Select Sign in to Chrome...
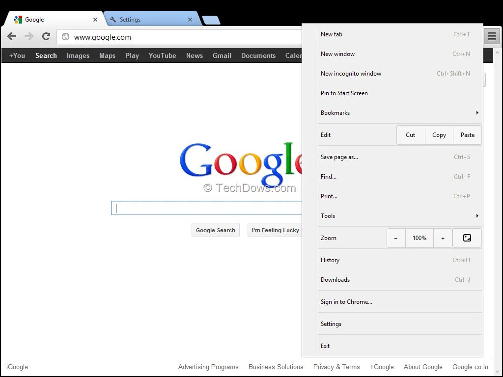 point(400,302)
